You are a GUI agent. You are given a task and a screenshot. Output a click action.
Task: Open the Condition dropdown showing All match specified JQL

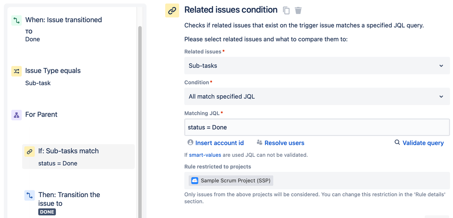point(317,97)
